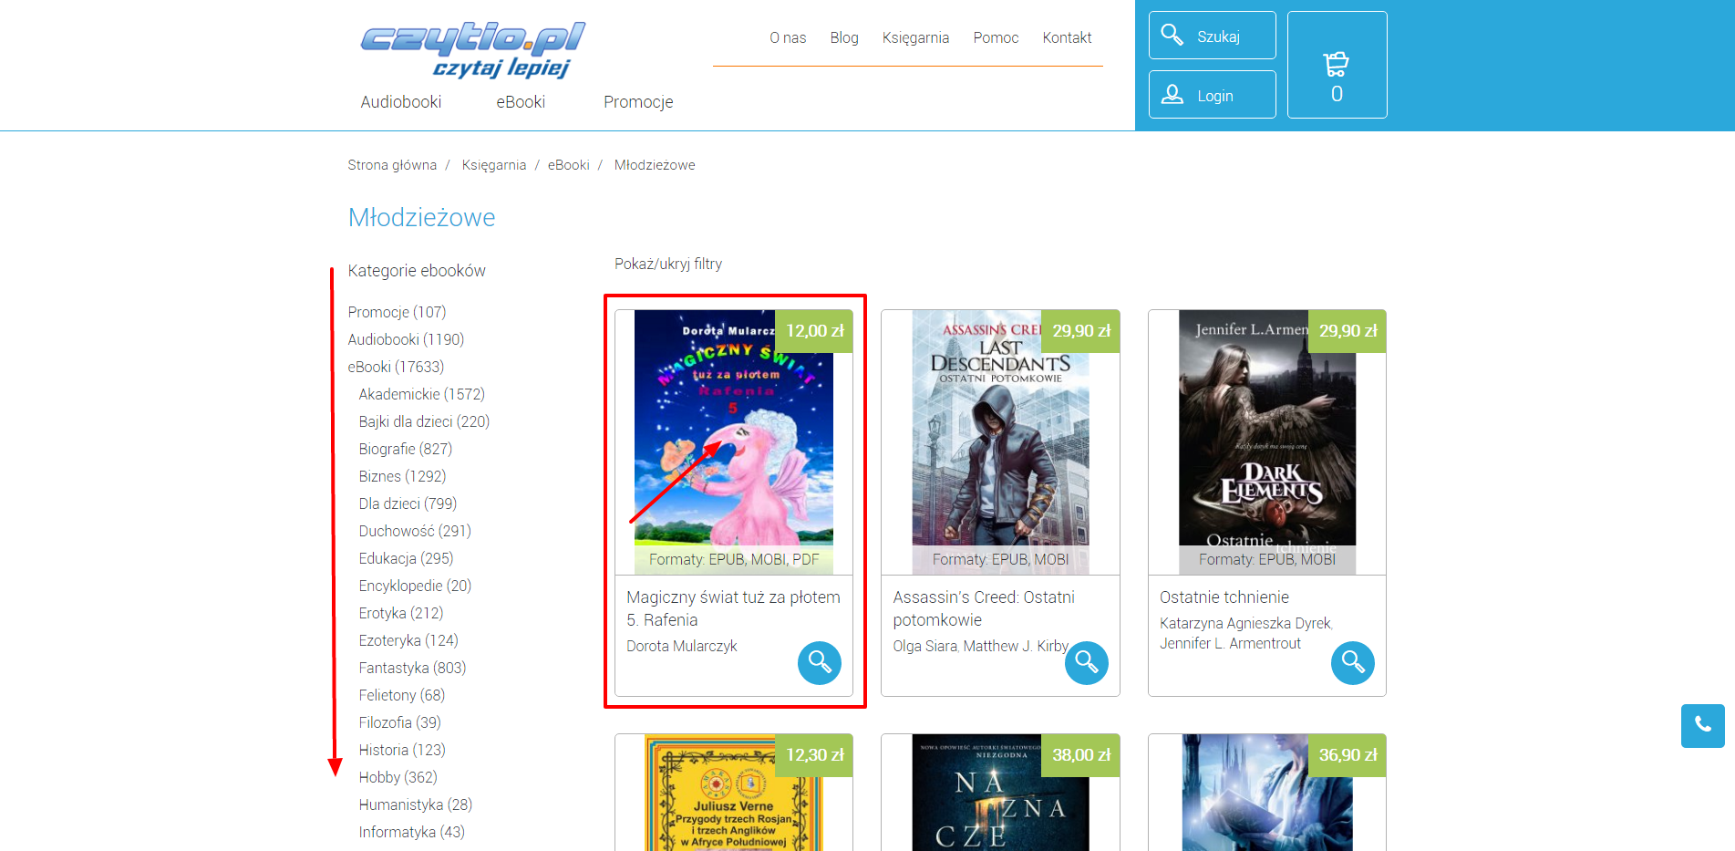
Task: Click magnifier icon on Magiczny świat book
Action: [x=820, y=663]
